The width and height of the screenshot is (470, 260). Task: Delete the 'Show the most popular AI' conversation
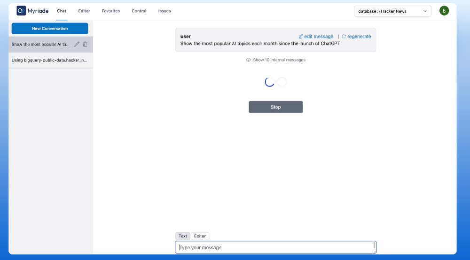tap(85, 44)
